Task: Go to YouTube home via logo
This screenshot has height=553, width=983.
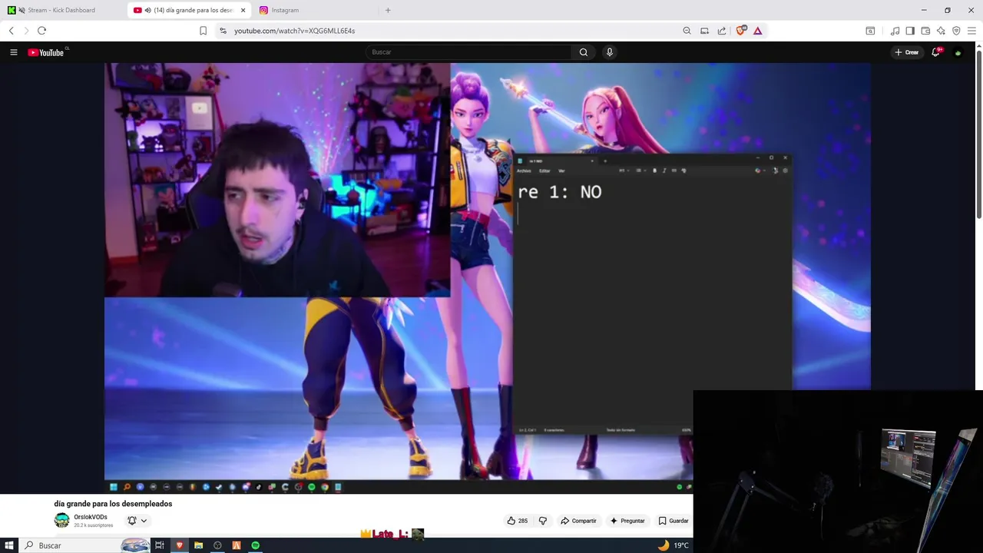Action: tap(46, 52)
